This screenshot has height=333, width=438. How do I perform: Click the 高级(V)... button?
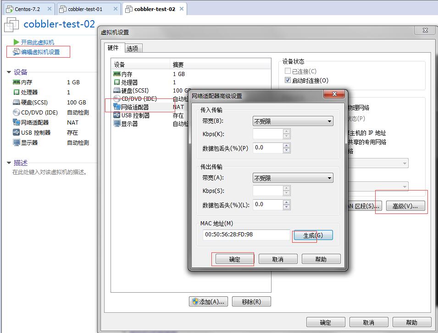(x=405, y=206)
